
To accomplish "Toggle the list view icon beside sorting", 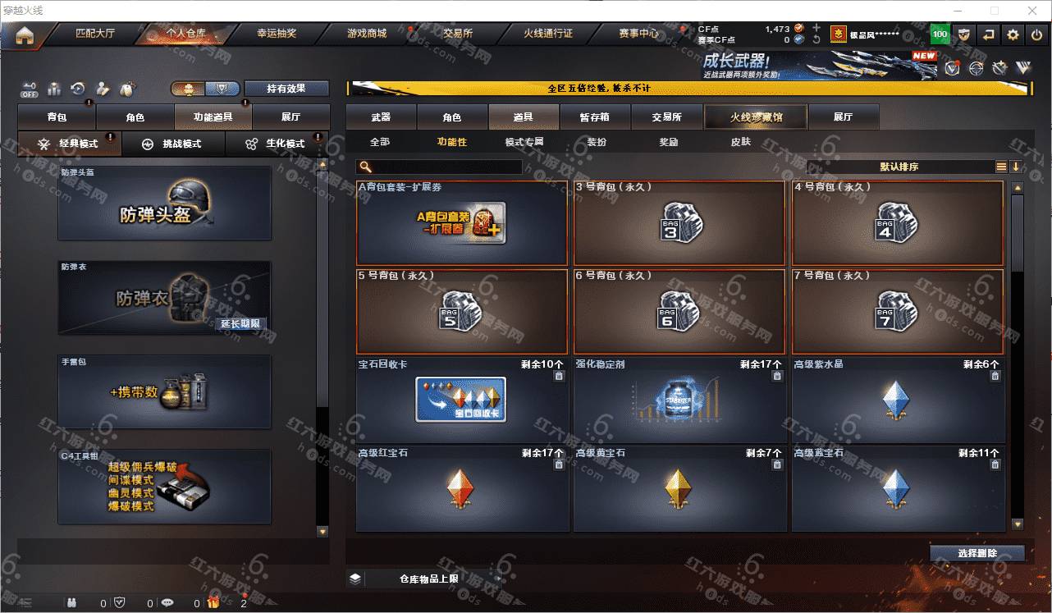I will point(1001,167).
